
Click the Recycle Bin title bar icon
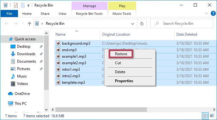[x=5, y=5]
